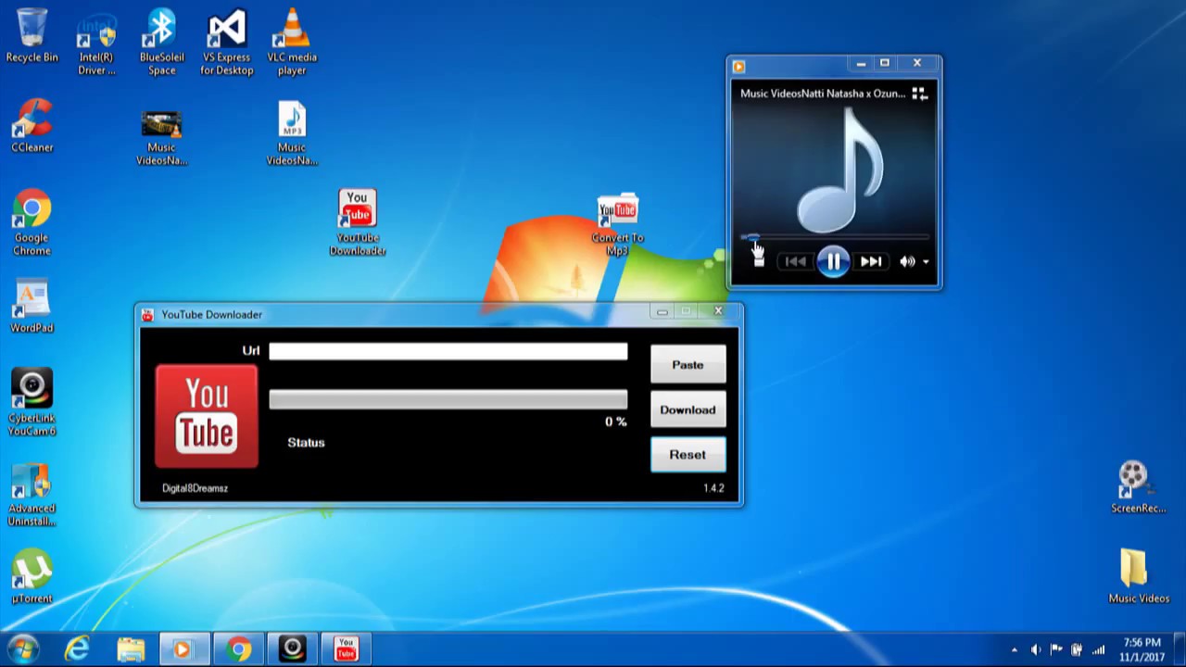The image size is (1186, 667).
Task: Click the 0 % progress text
Action: point(616,422)
